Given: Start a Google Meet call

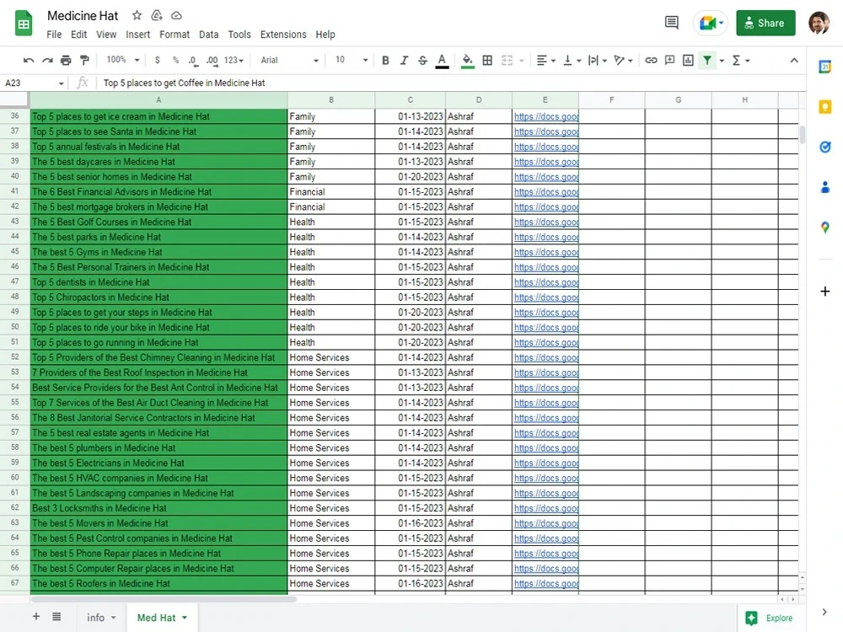Looking at the screenshot, I should (x=711, y=23).
